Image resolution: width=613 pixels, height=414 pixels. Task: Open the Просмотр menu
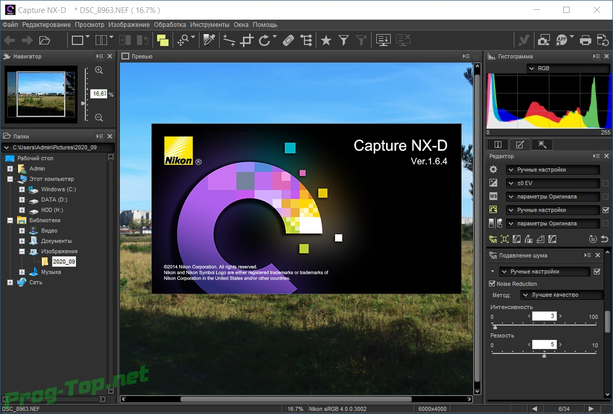pos(89,25)
